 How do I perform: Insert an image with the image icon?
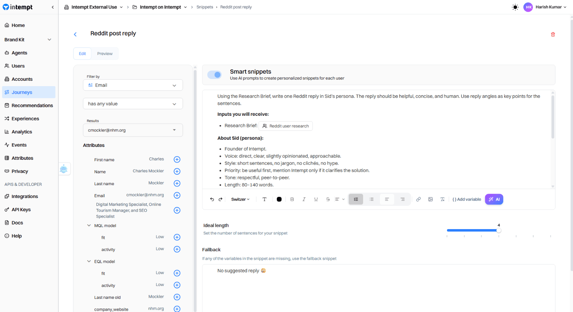tap(430, 199)
